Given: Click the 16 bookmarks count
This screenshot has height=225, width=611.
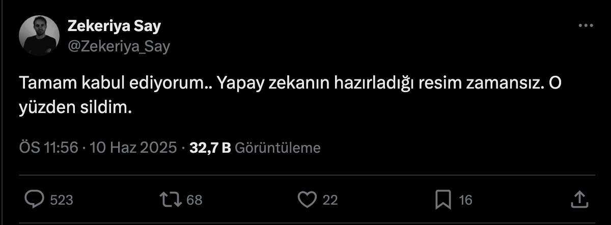Looking at the screenshot, I should pos(465,200).
